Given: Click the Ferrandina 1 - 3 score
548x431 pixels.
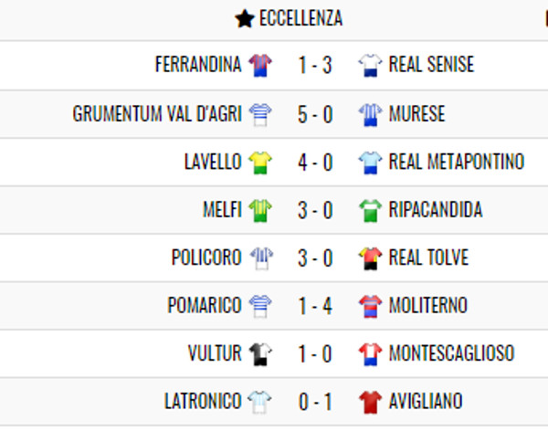Looking at the screenshot, I should tap(315, 65).
